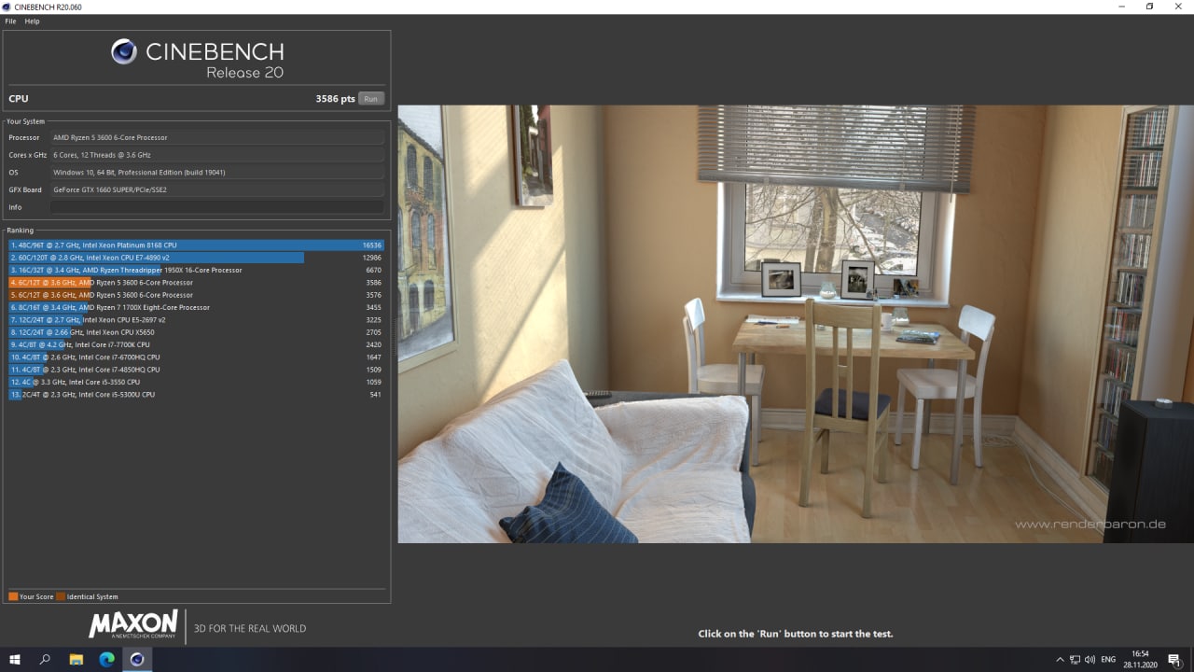Open the notification center icon

pos(1174,660)
